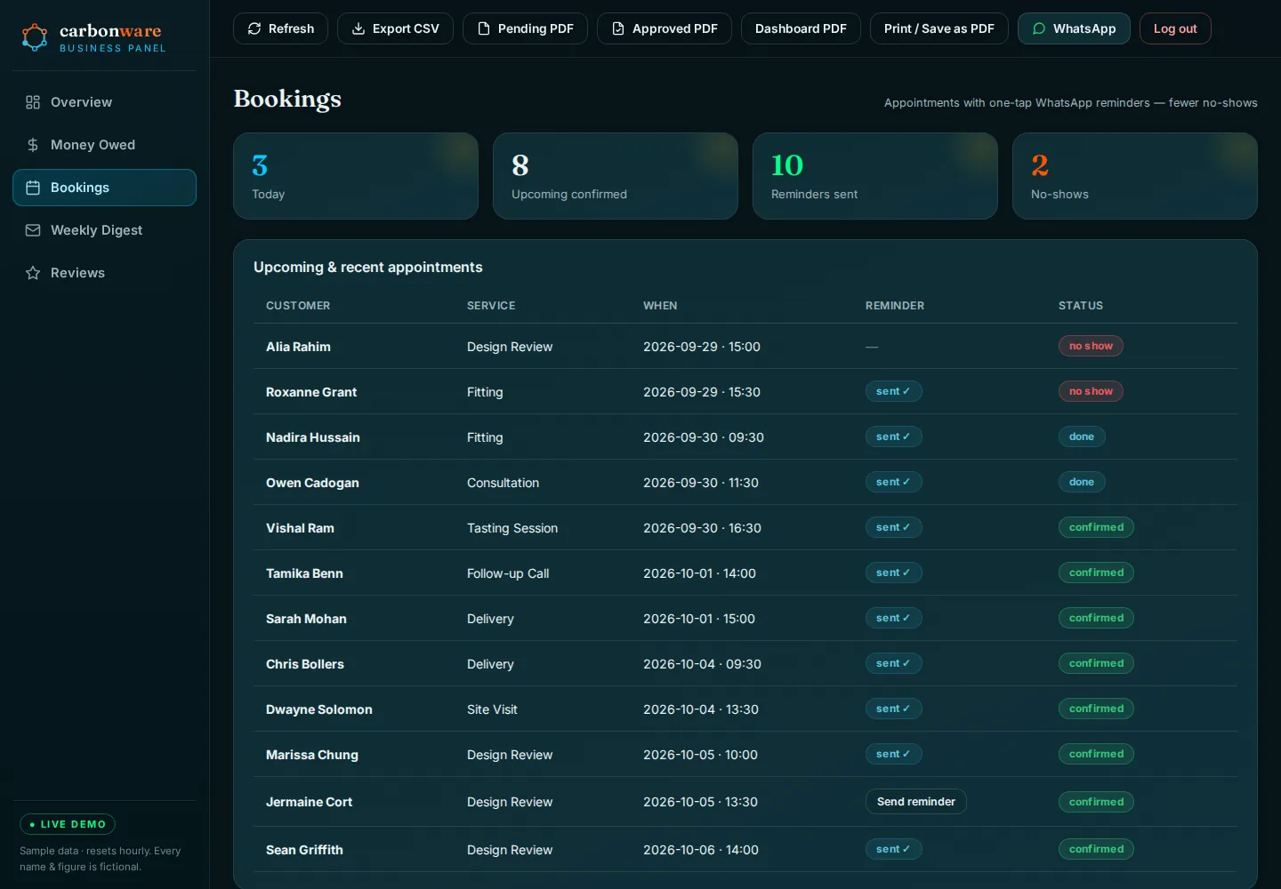This screenshot has width=1281, height=889.
Task: Click Print / Save as PDF
Action: click(x=939, y=28)
